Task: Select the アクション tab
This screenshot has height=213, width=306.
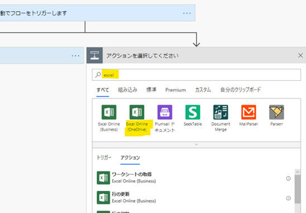Action: [x=130, y=158]
